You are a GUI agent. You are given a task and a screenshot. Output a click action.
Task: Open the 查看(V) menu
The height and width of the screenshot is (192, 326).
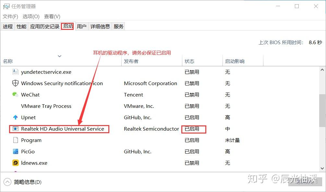[x=52, y=17]
